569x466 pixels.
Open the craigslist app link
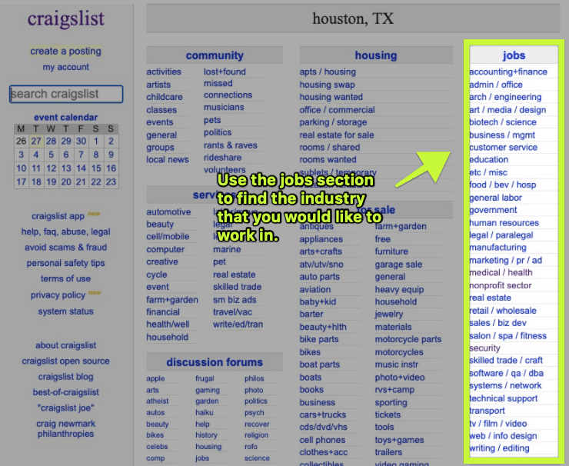58,216
